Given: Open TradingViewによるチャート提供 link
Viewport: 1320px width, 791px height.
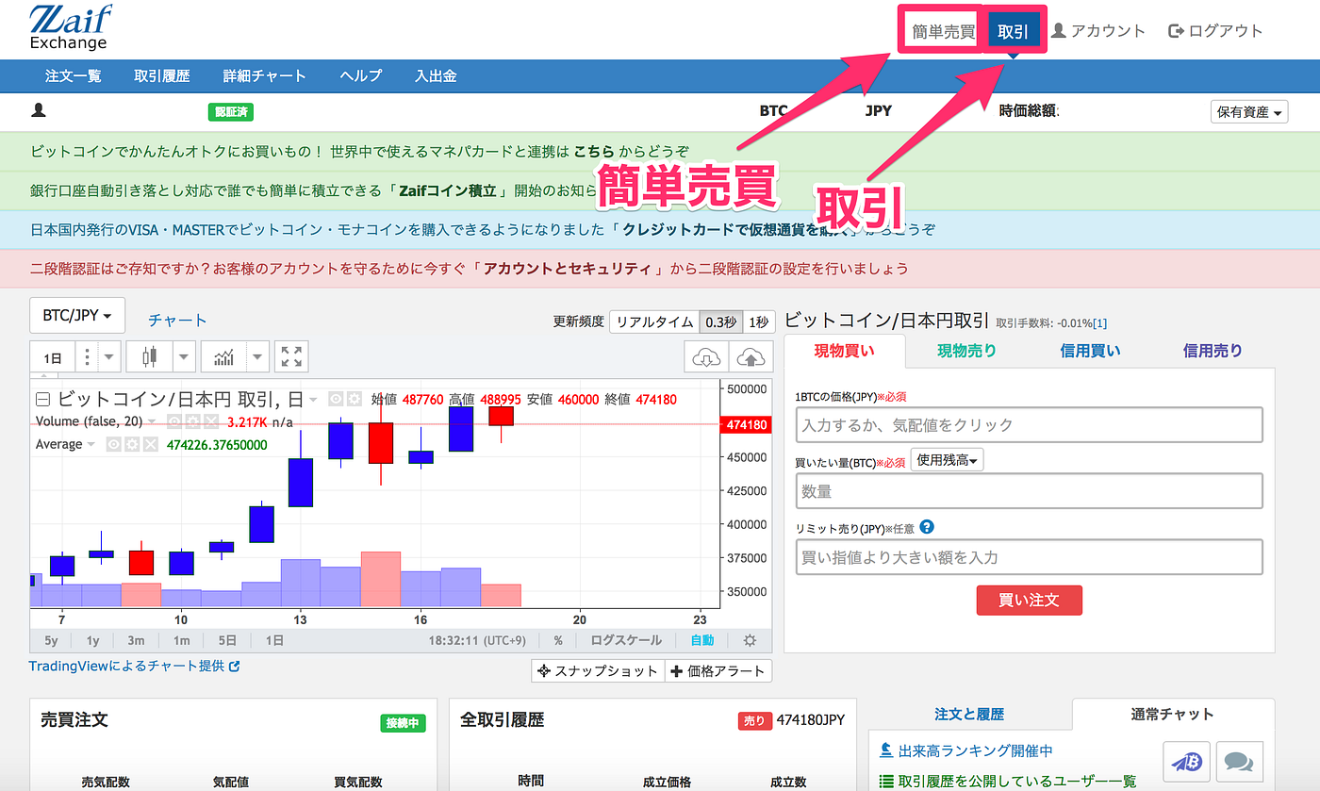Looking at the screenshot, I should point(135,666).
